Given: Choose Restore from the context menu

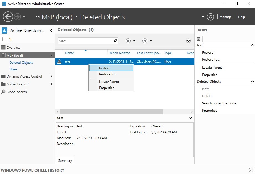Looking at the screenshot, I should (x=105, y=68).
